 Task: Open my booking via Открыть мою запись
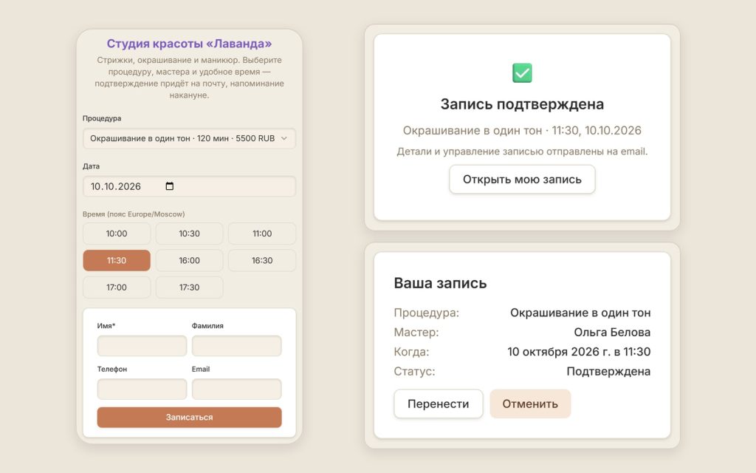tap(522, 180)
